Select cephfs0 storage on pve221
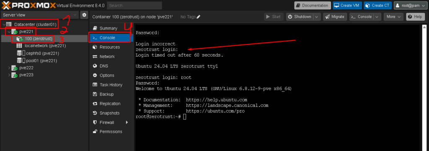Screen dimensions: 429x151 pos(42,53)
